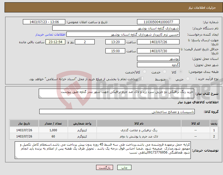Click the validity time field 15:00
This screenshot has width=223, height=175.
[x=115, y=51]
